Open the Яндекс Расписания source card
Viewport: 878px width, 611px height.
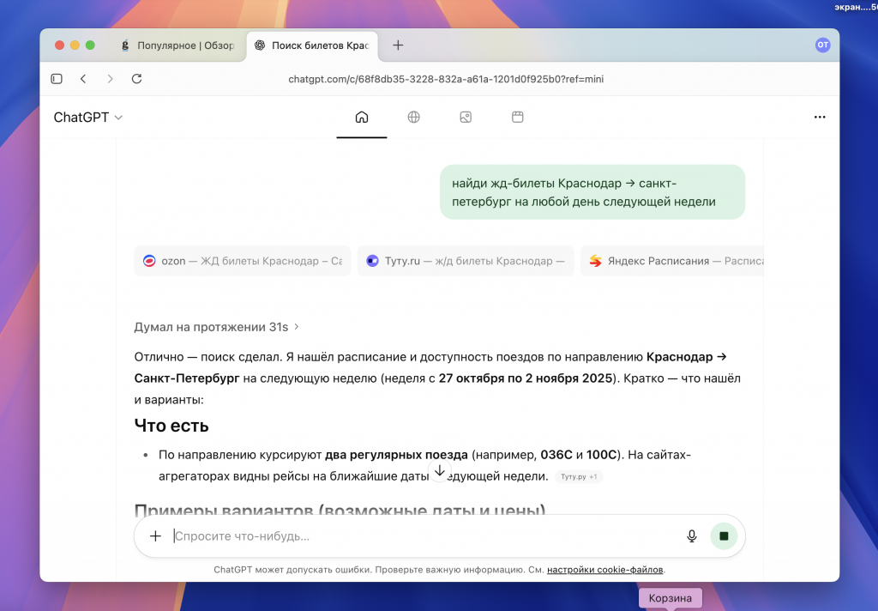point(672,261)
